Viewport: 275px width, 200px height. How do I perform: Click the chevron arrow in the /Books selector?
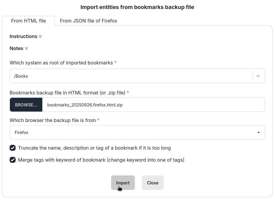pos(258,76)
